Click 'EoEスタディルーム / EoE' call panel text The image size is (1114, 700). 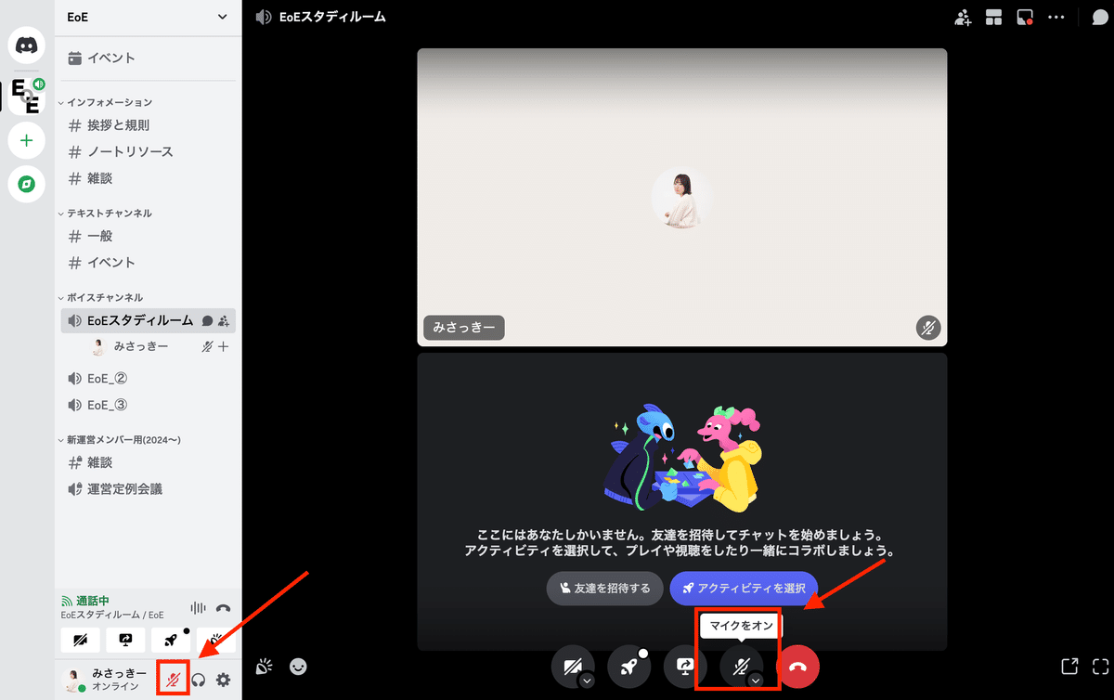111,615
